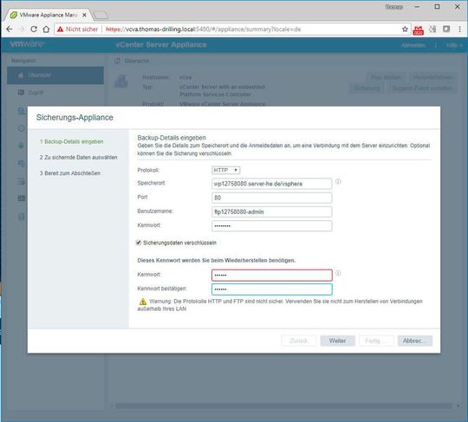Show the info icon next to Speicherort

338,181
